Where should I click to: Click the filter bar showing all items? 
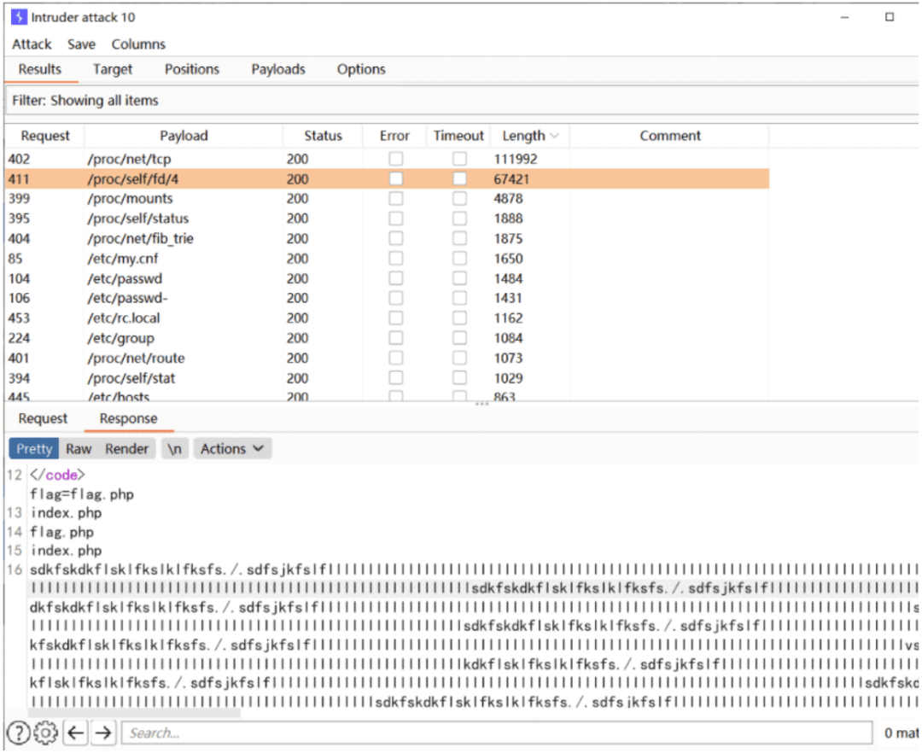coord(462,101)
